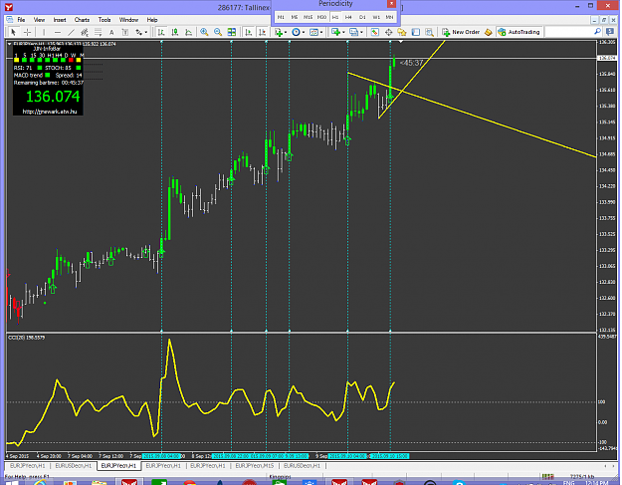Open the Tools menu
This screenshot has width=622, height=485.
click(104, 20)
